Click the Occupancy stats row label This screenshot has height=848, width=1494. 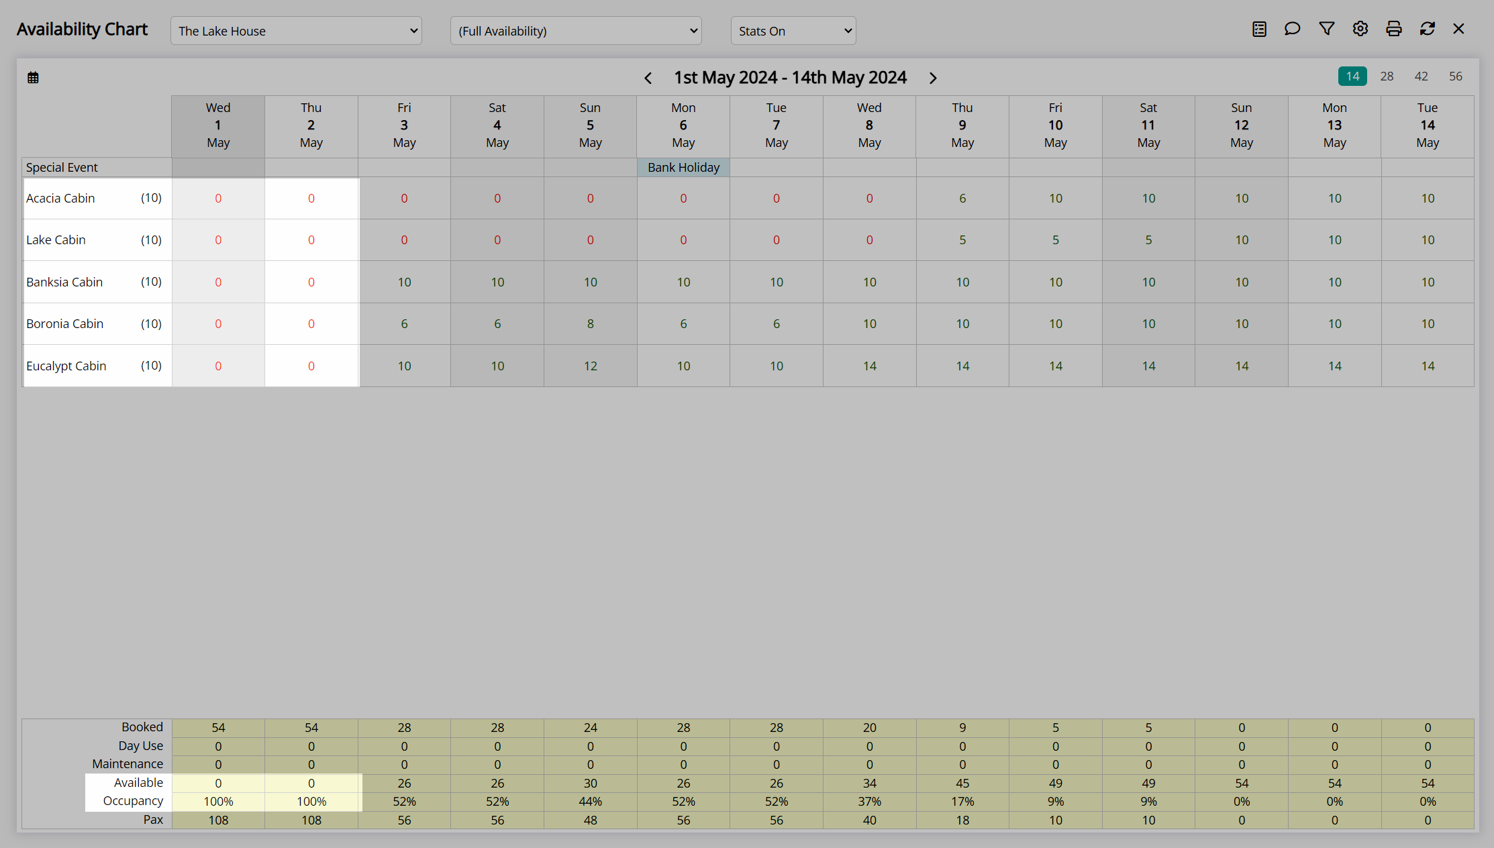(133, 801)
